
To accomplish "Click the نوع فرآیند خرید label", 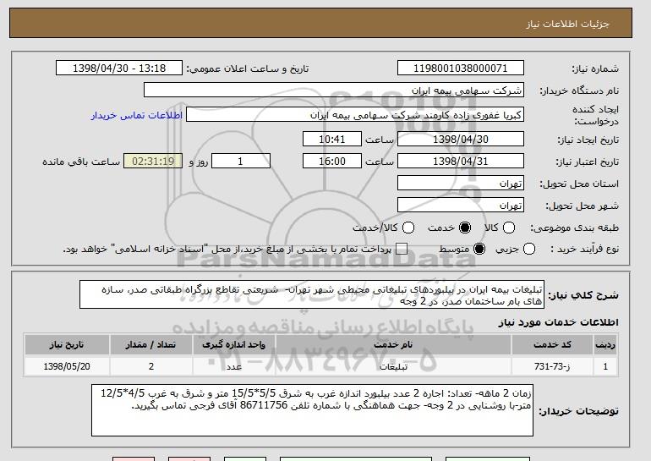I will (584, 250).
